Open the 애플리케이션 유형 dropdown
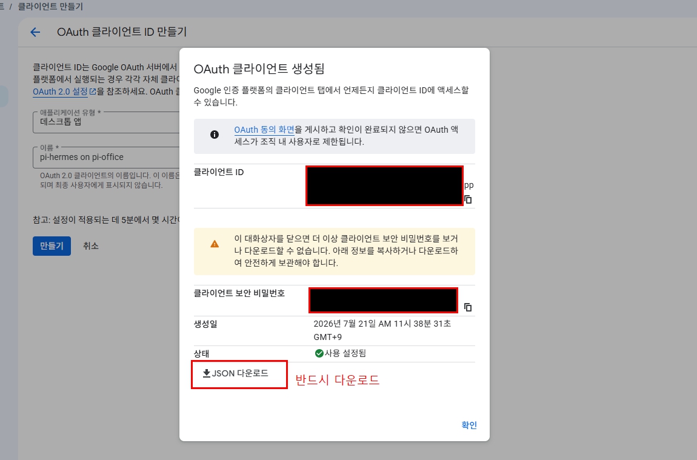 106,122
